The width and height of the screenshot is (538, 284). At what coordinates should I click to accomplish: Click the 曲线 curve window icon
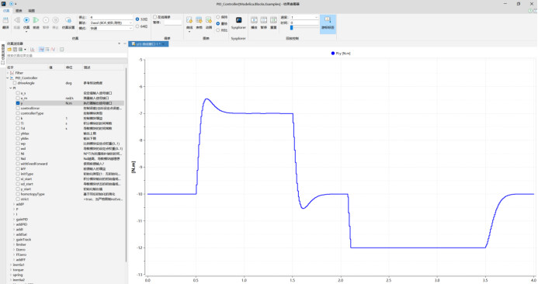(189, 20)
